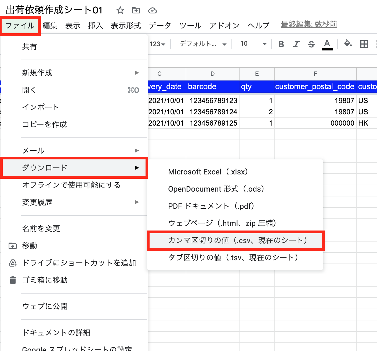Viewport: 377px width, 351px height.
Task: Click the cell containing barcode 123456789124
Action: click(213, 112)
